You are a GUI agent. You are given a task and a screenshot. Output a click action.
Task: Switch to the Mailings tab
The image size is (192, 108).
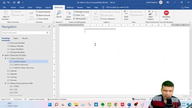click(70, 7)
